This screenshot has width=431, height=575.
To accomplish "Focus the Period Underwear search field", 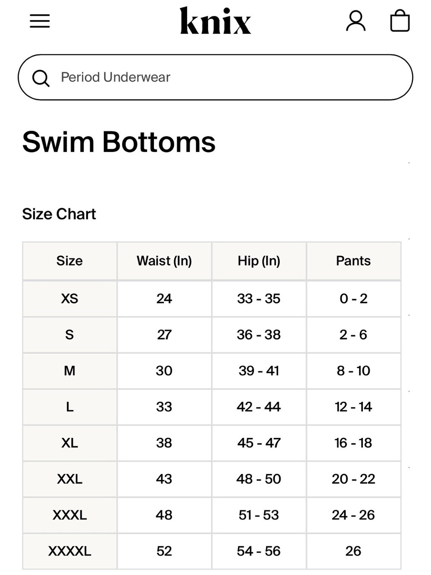I will [x=215, y=77].
